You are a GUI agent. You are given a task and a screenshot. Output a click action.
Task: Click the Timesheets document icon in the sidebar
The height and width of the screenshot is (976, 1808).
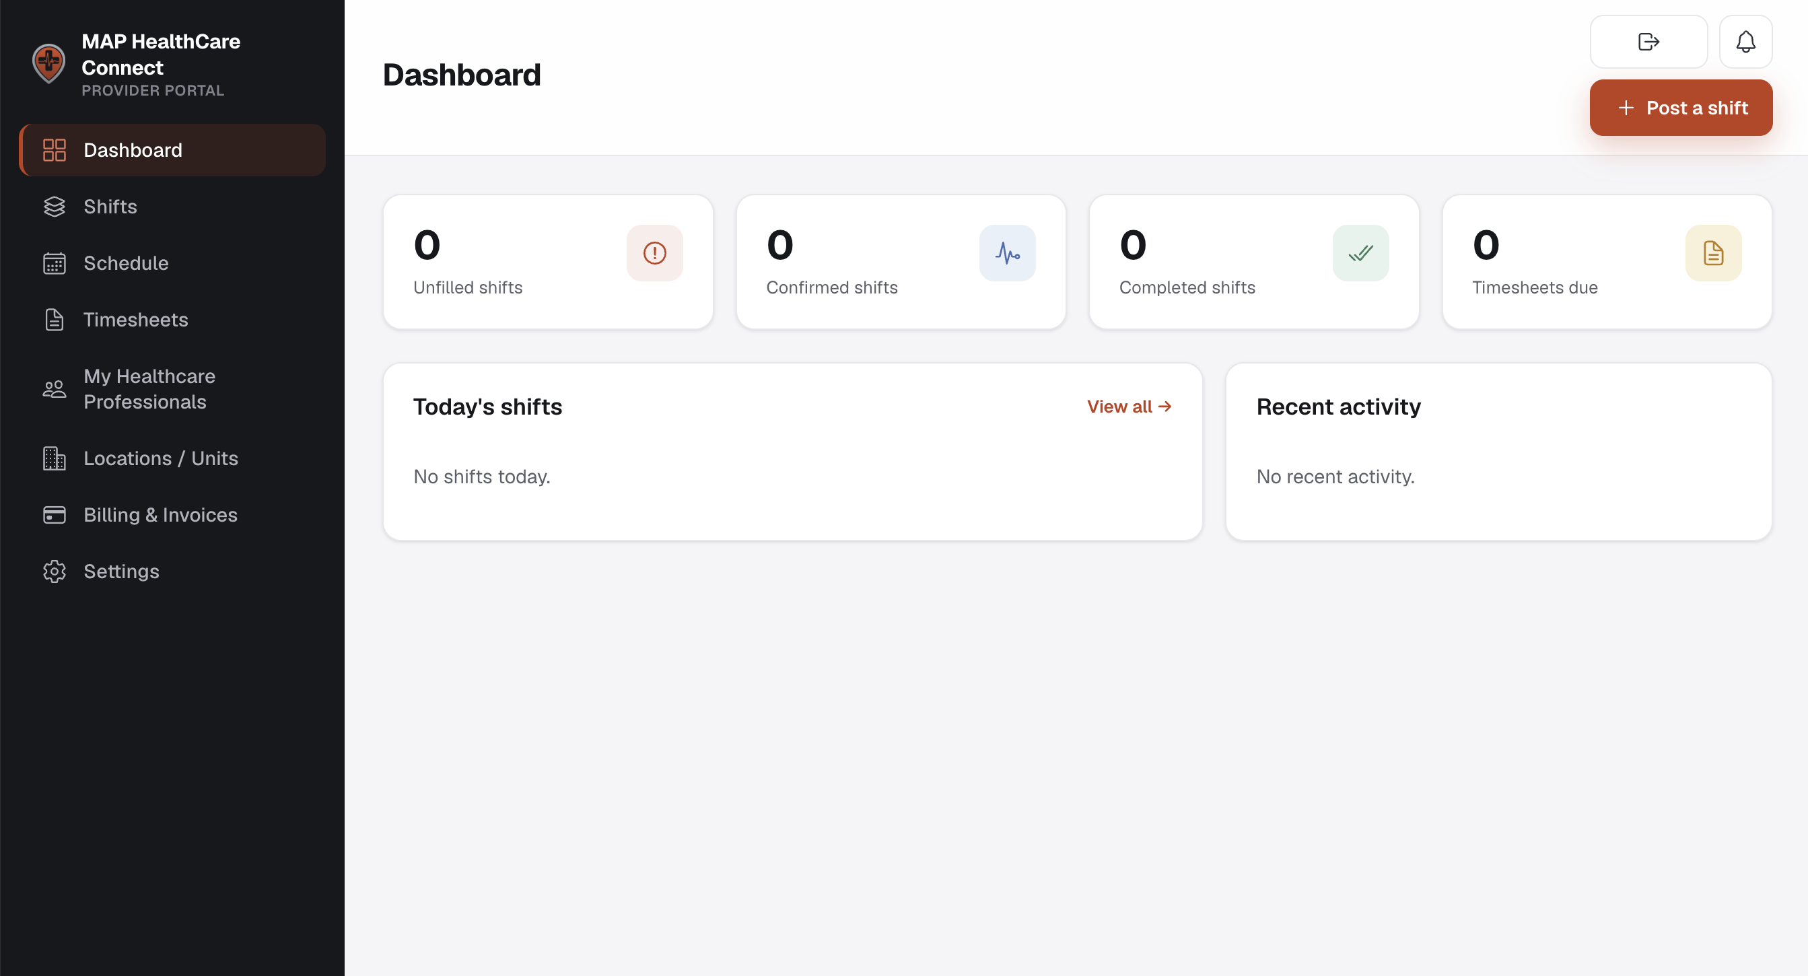(x=54, y=320)
